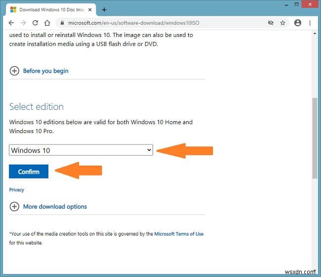Click the Select edition heading

[x=37, y=106]
